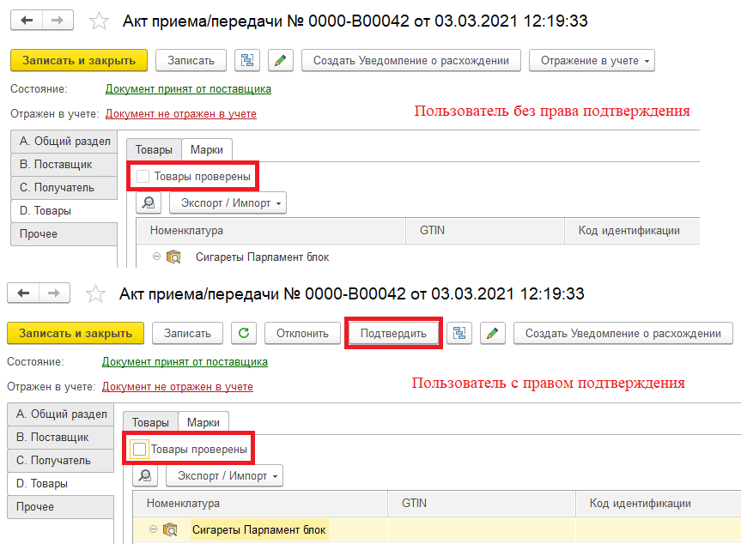Click the forward arrow in lower form
741x544 pixels.
[x=54, y=293]
